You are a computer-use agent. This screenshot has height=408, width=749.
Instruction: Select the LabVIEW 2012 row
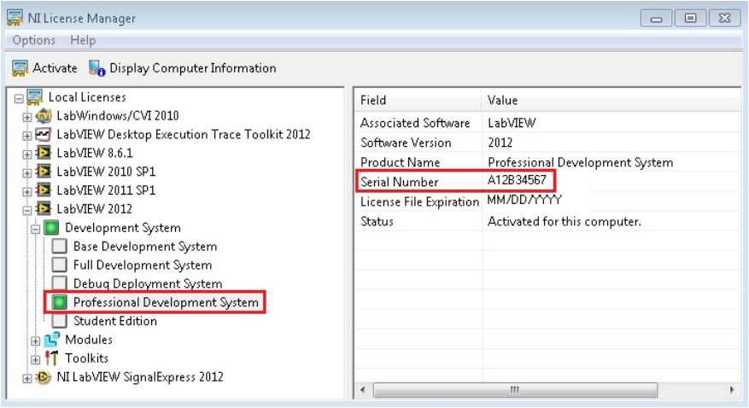point(94,209)
